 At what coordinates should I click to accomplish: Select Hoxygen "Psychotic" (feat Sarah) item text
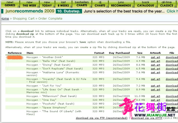50,104
